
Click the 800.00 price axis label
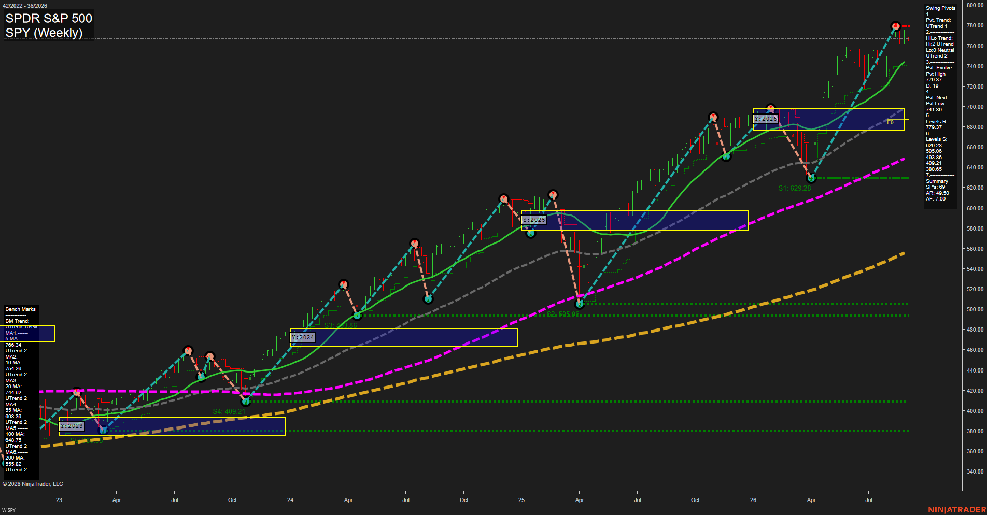975,5
